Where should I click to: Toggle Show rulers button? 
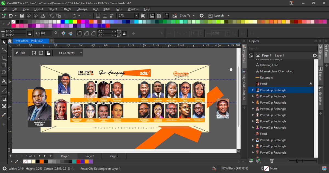tap(152, 16)
